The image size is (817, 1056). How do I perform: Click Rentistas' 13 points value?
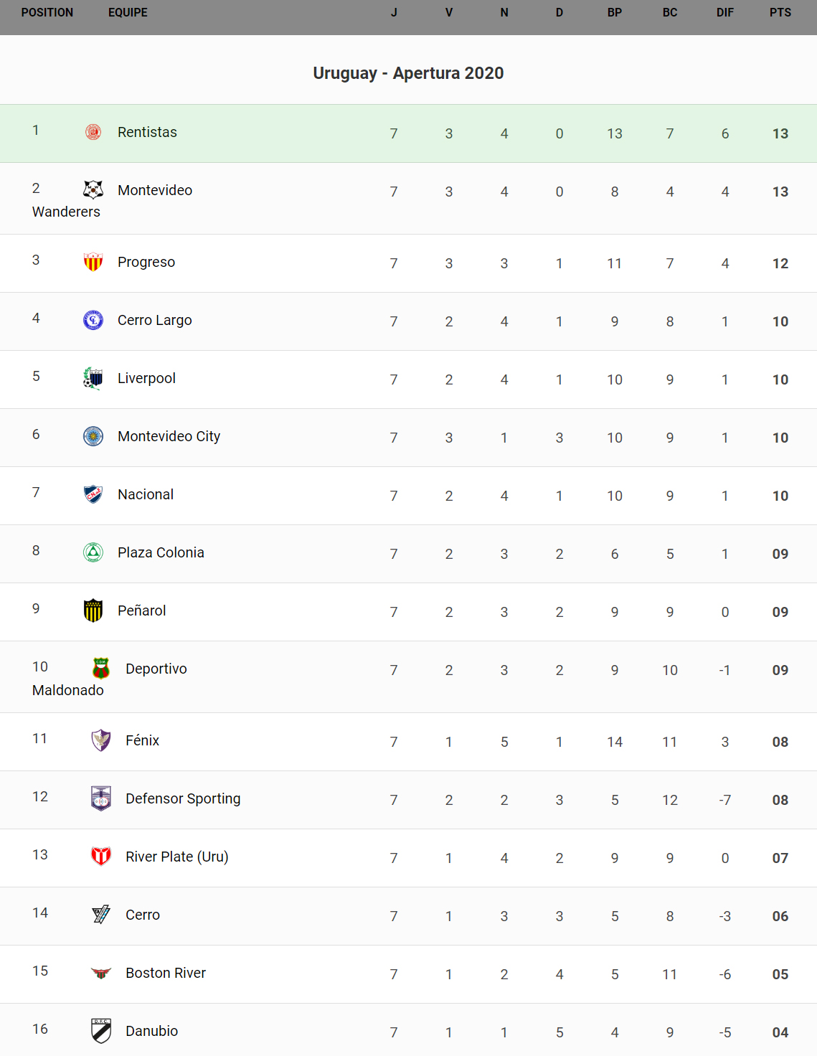780,133
